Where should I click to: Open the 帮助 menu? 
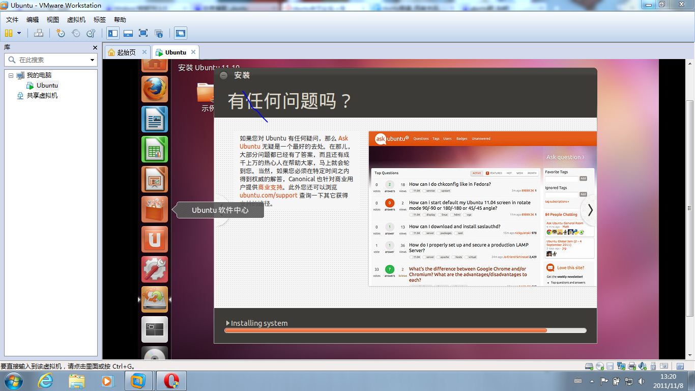(x=120, y=19)
